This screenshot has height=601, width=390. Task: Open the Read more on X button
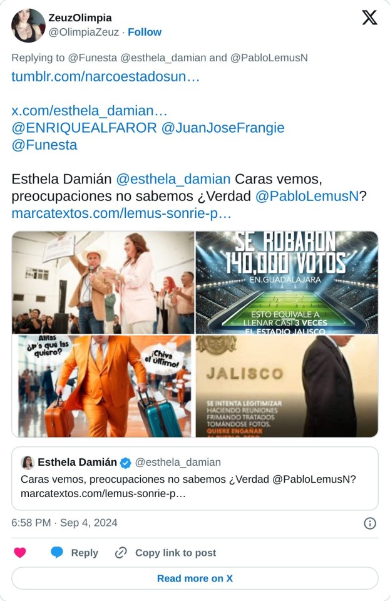(x=195, y=578)
